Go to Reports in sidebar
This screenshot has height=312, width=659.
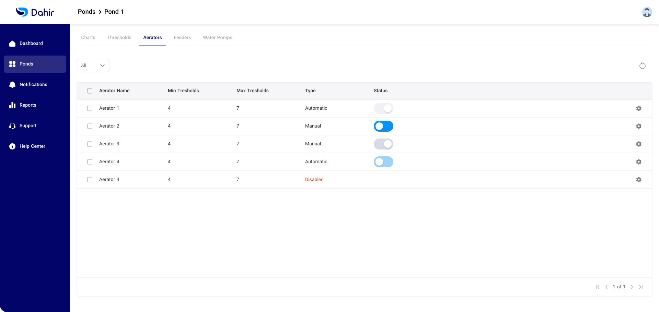27,105
